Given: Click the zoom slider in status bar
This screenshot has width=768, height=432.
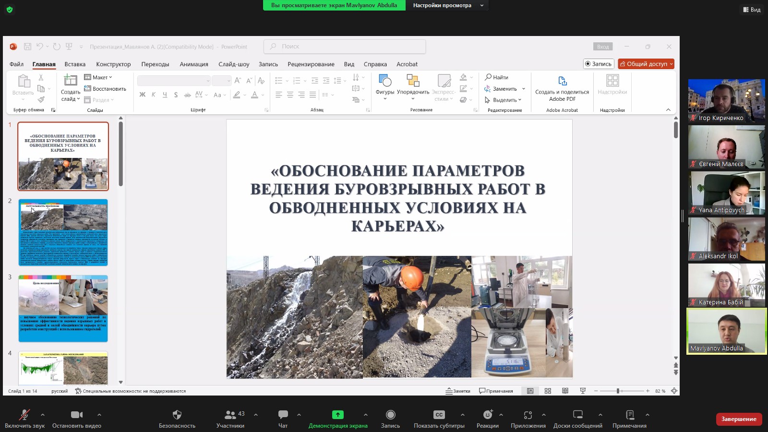Looking at the screenshot, I should click(x=618, y=391).
